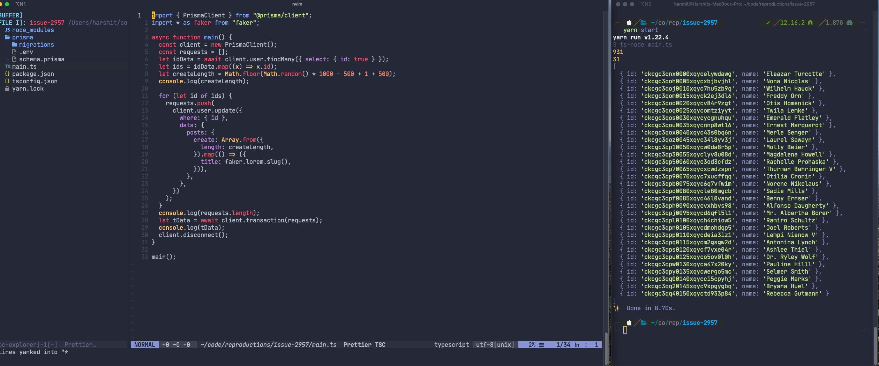Image resolution: width=879 pixels, height=366 pixels.
Task: Click the Apple logo in the terminal prompt
Action: click(629, 22)
